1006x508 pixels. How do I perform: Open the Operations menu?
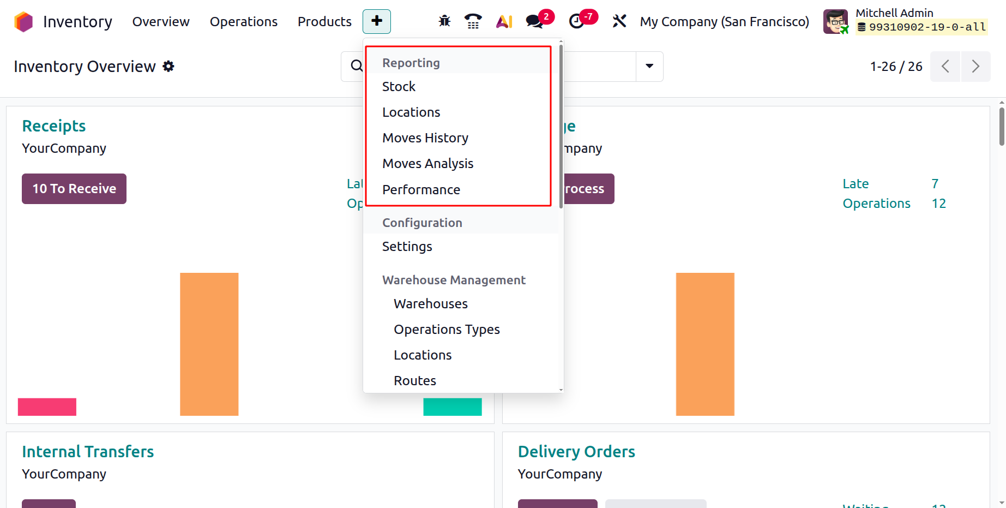(243, 22)
